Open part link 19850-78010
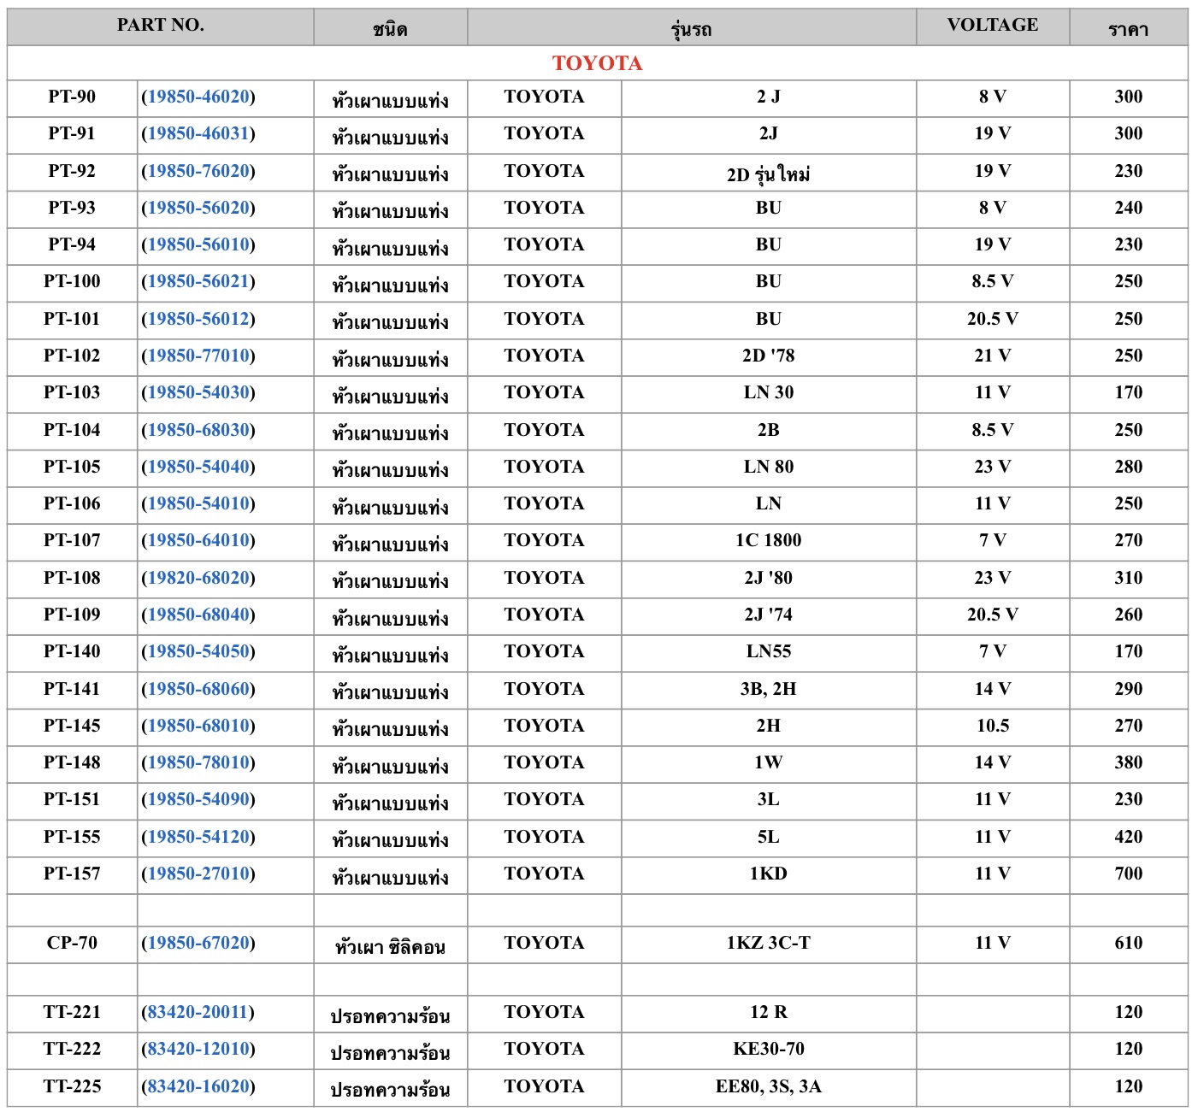The width and height of the screenshot is (1198, 1112). coord(198,762)
